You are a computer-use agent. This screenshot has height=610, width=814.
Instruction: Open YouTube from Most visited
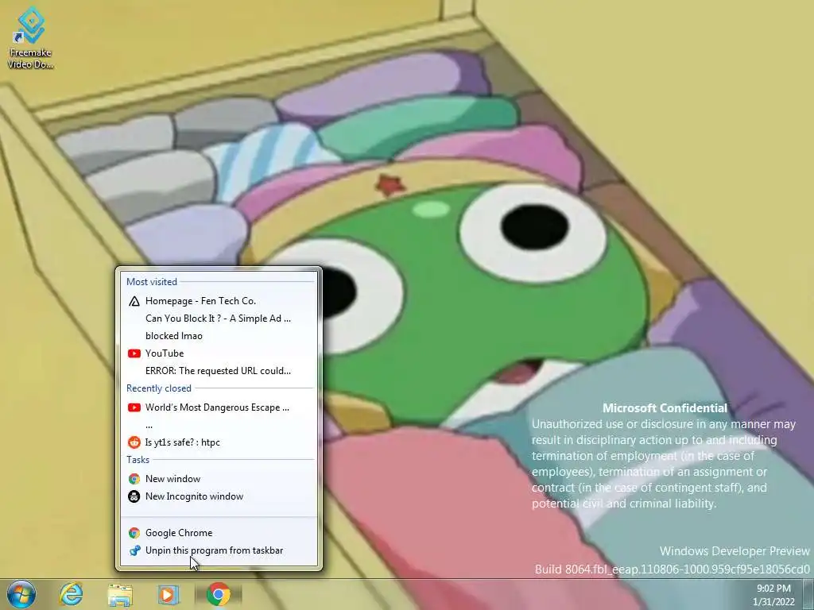219,353
